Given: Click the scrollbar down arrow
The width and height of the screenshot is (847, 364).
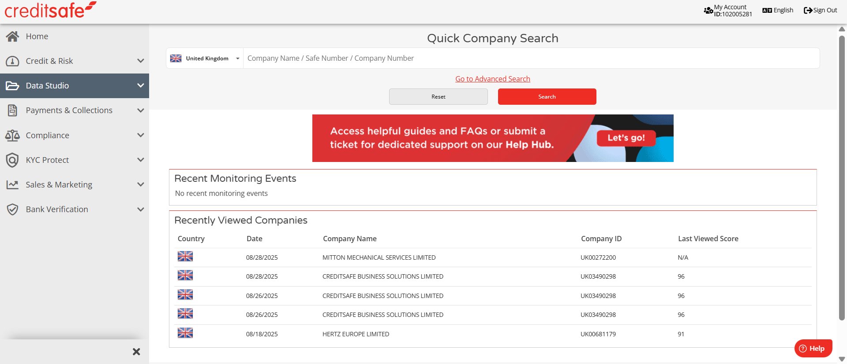Looking at the screenshot, I should coord(842,359).
